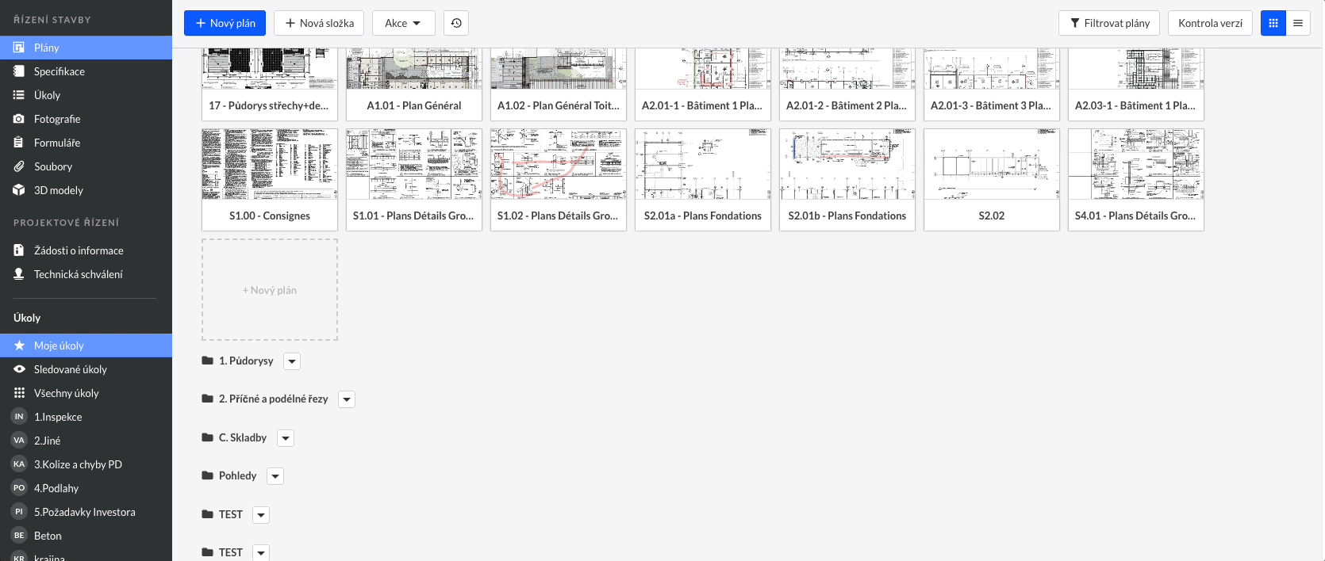
Task: Click the 3D modely cube icon
Action: pyautogui.click(x=19, y=190)
